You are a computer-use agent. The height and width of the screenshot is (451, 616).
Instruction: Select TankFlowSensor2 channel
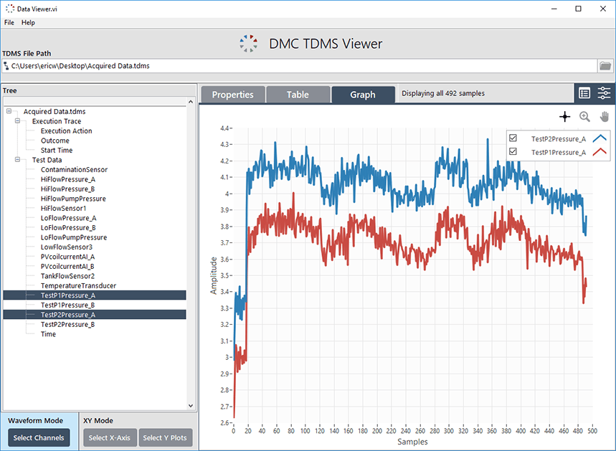67,276
